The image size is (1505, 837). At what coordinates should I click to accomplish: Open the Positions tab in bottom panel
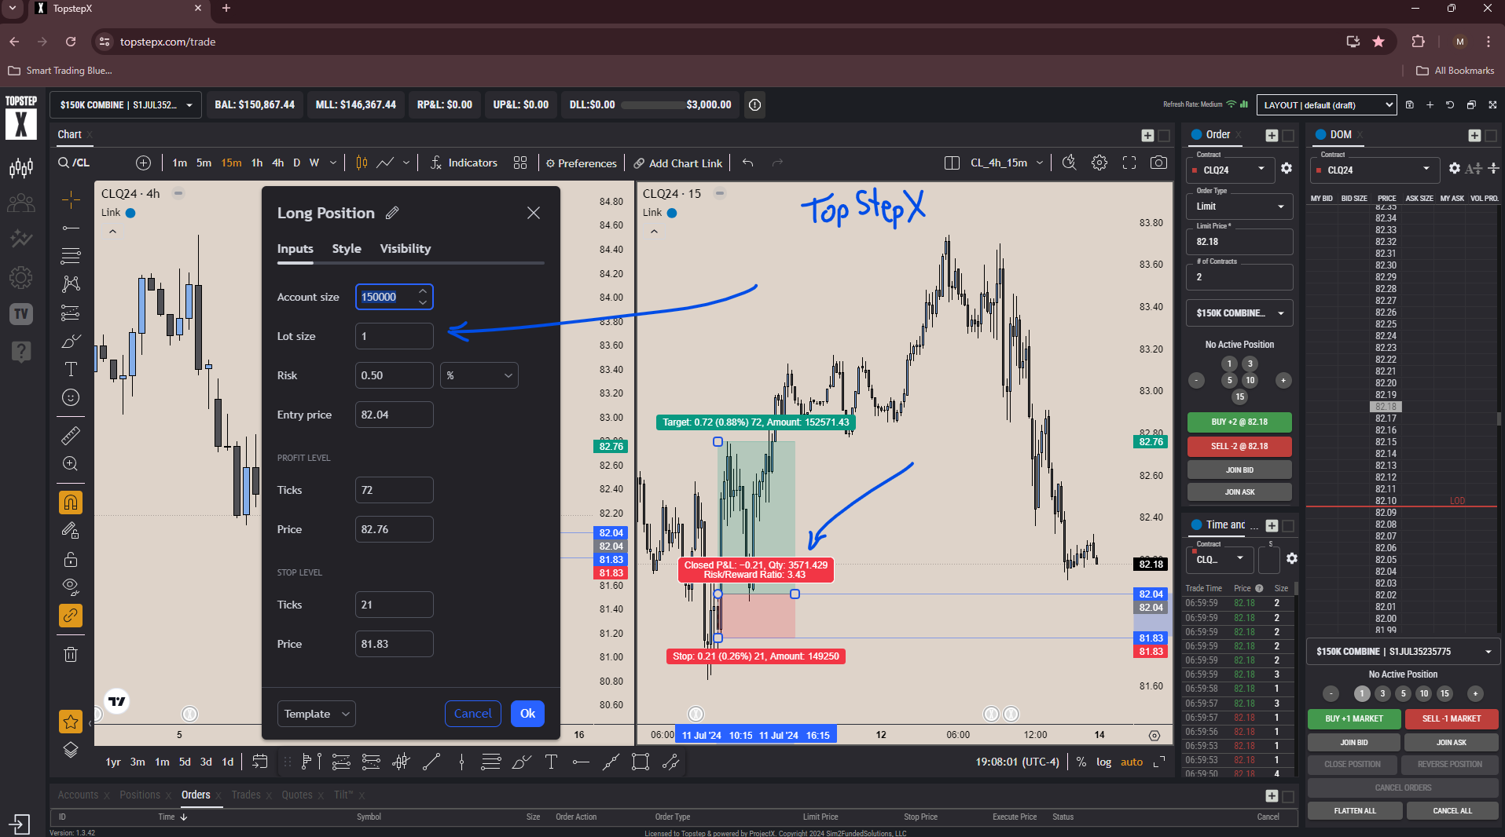[x=140, y=795]
